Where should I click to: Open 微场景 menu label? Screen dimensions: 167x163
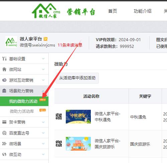pos(15,144)
